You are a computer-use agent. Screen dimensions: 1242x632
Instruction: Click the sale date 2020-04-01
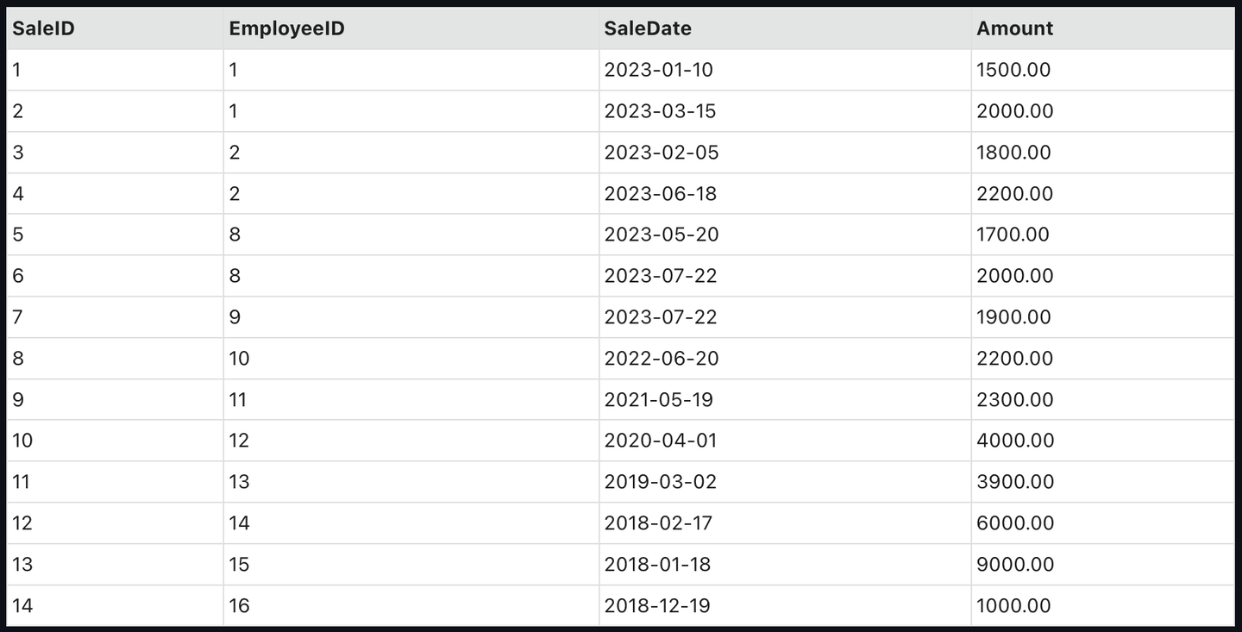point(660,441)
